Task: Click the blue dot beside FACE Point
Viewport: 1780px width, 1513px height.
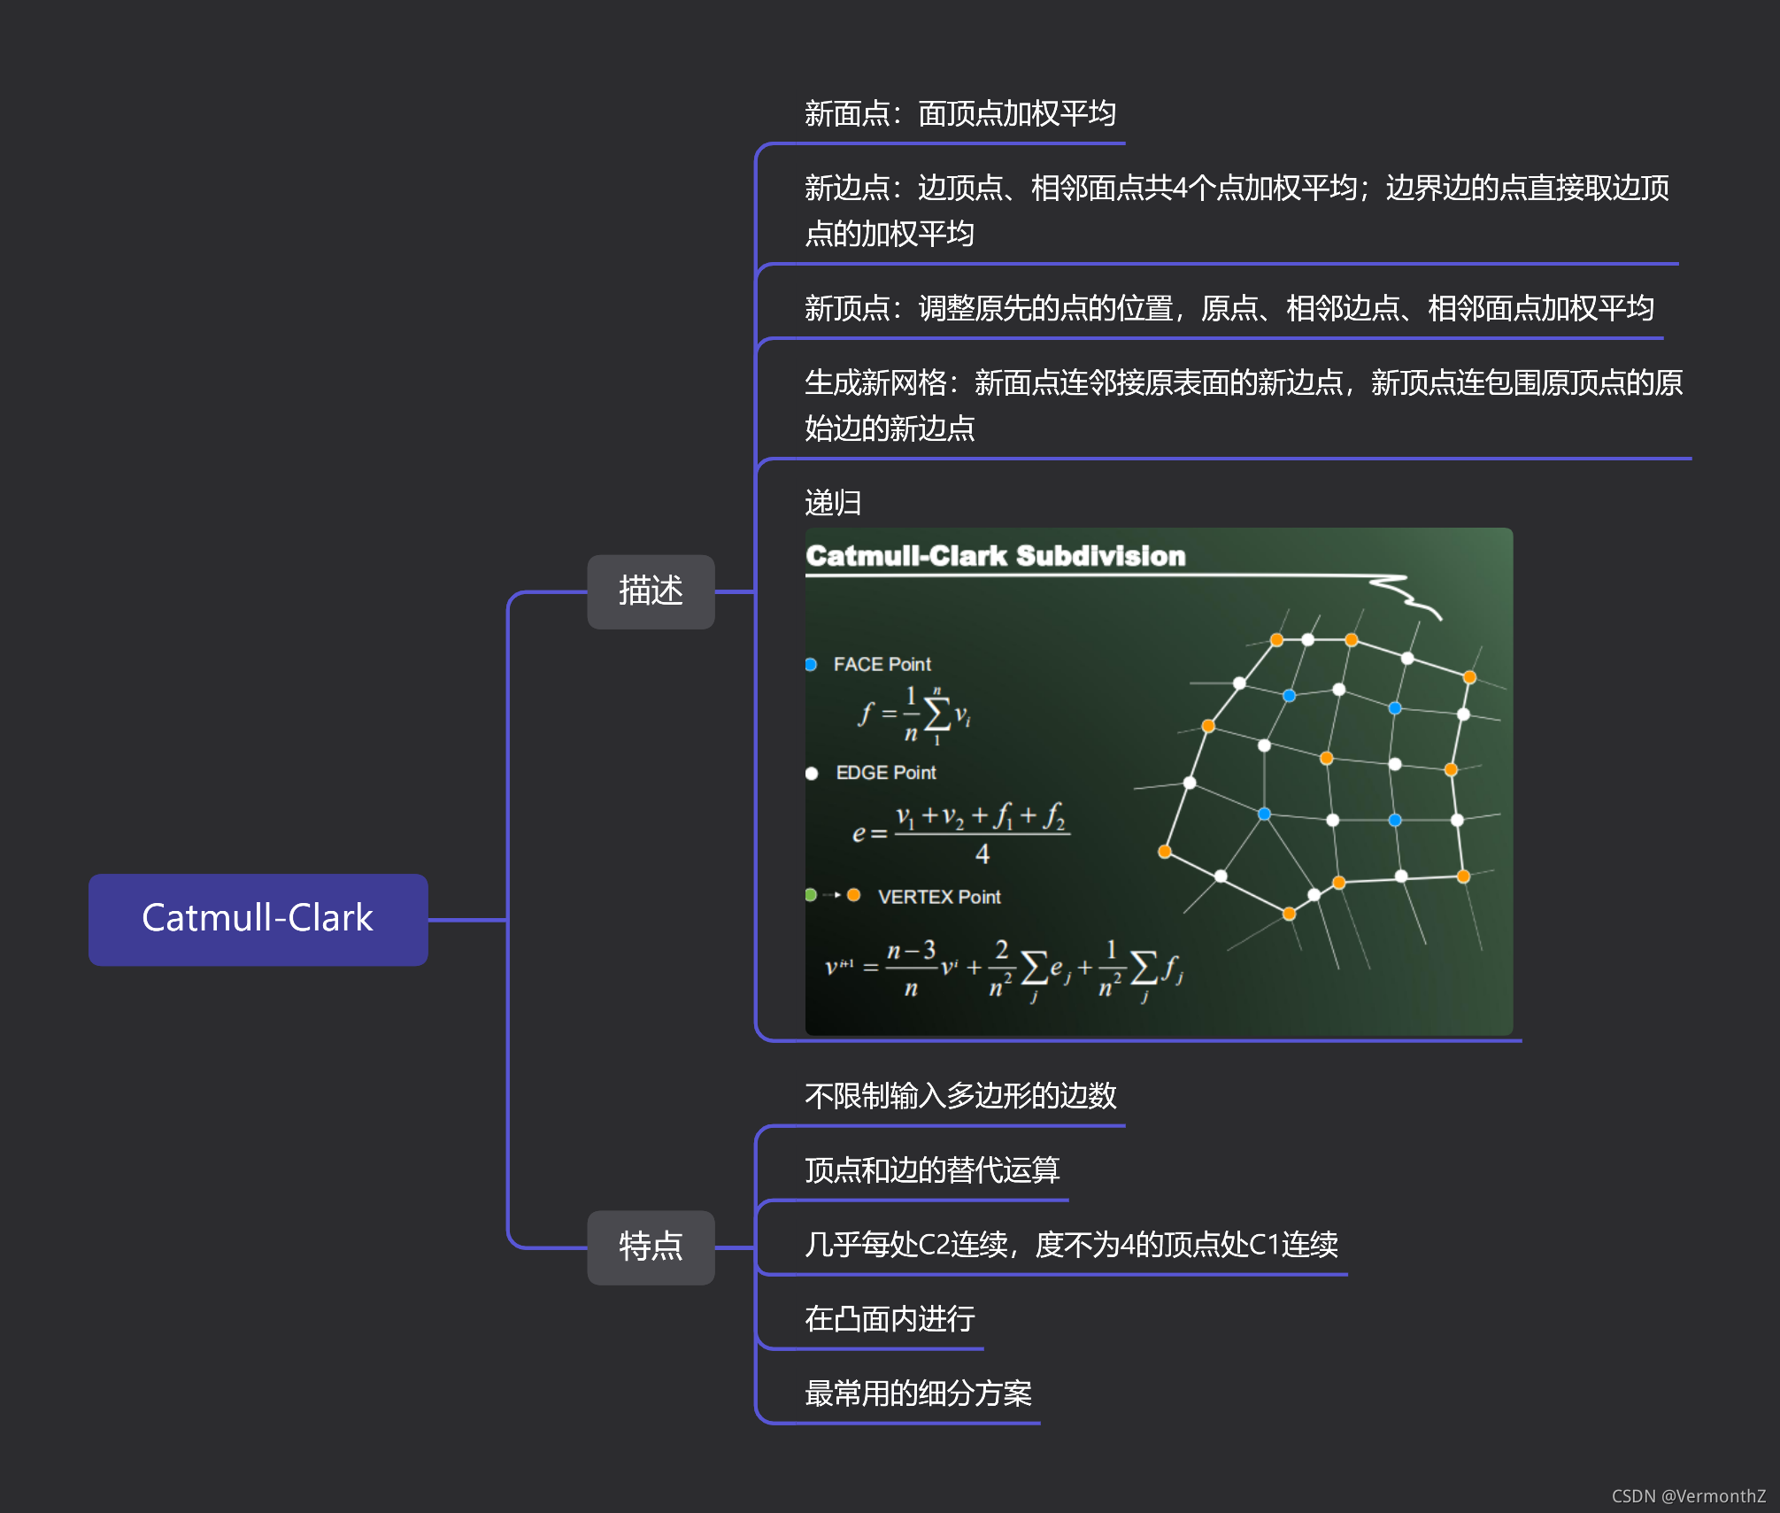Action: tap(811, 664)
